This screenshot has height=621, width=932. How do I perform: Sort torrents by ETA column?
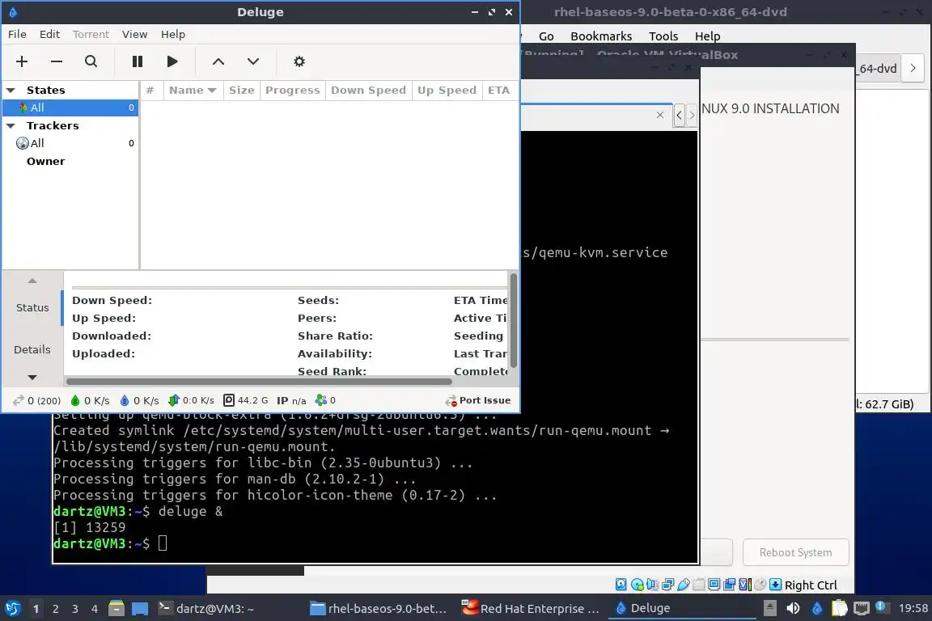coord(499,91)
